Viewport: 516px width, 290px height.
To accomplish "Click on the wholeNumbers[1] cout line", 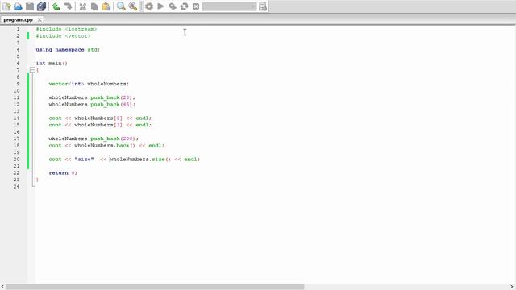I will (x=100, y=125).
